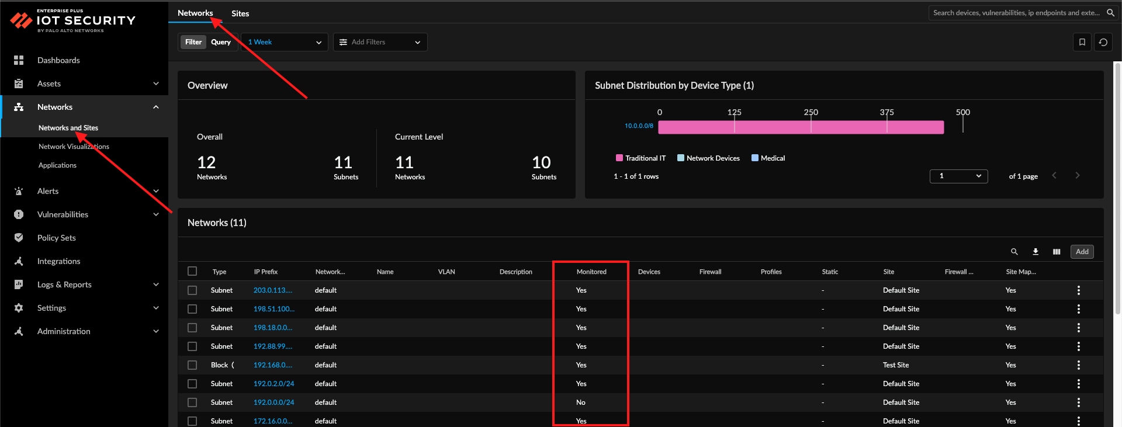Check the 203.0.113 subnet row
Image resolution: width=1122 pixels, height=427 pixels.
(192, 290)
